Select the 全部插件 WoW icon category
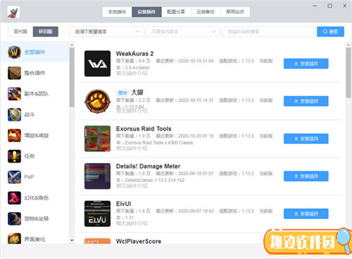Screen dimensions: 352x259 click(x=14, y=52)
